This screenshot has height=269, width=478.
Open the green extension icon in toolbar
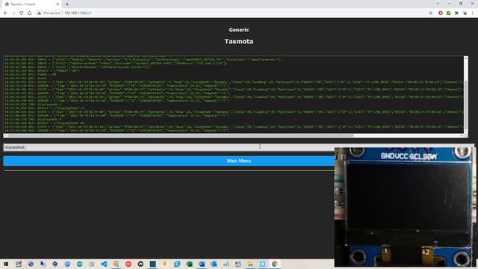point(448,13)
